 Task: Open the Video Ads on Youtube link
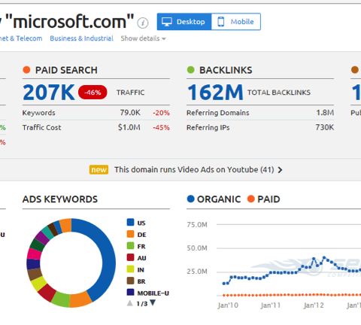(194, 170)
